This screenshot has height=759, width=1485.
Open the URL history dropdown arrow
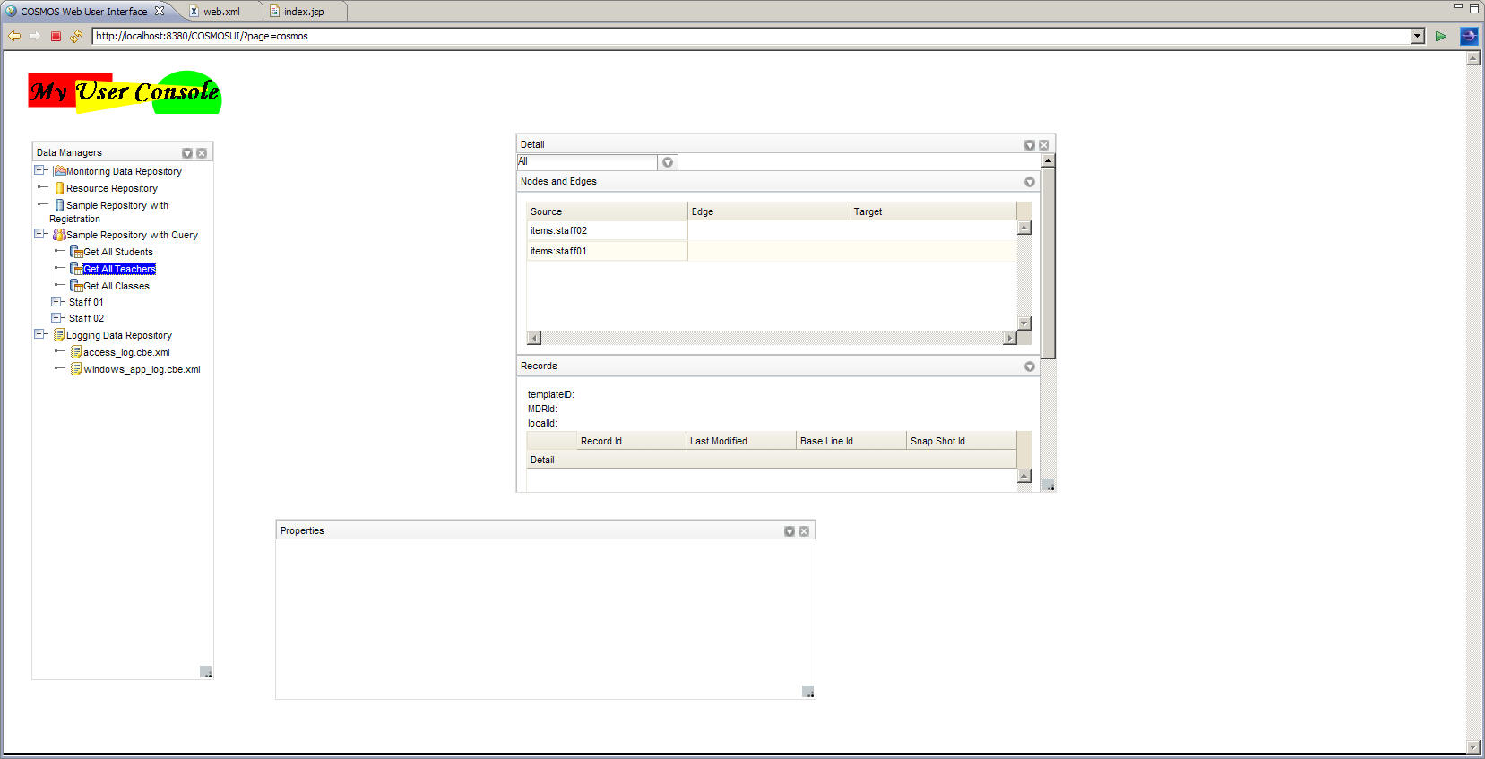(1418, 36)
